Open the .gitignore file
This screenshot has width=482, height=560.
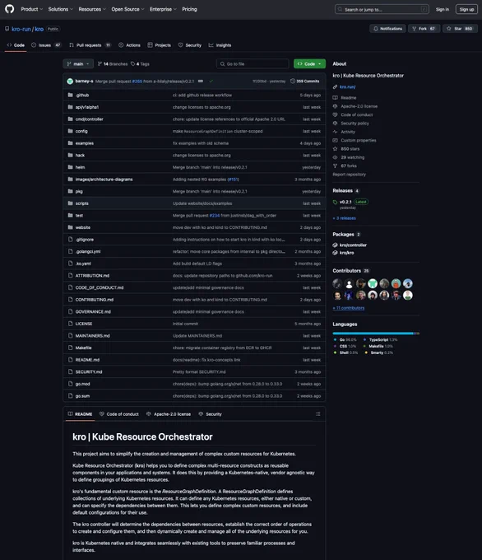(x=85, y=240)
